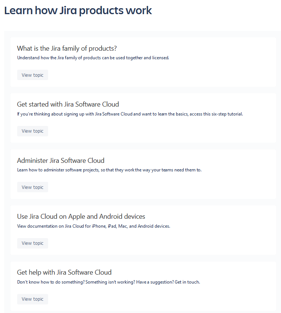Click heading 'Administer Jira Software Cloud'
The height and width of the screenshot is (313, 281).
[61, 161]
